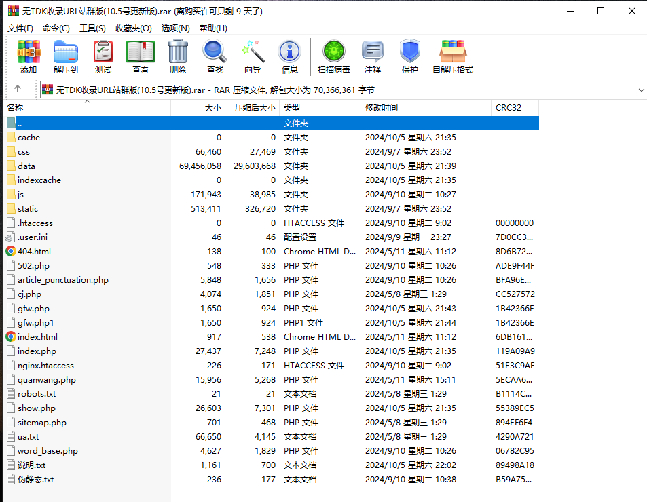Click the up one level arrow button
This screenshot has height=502, width=647.
click(18, 89)
